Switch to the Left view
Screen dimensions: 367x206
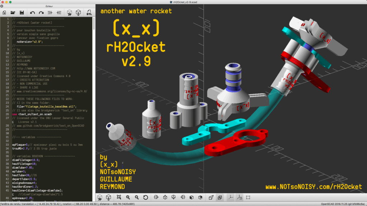click(x=183, y=197)
